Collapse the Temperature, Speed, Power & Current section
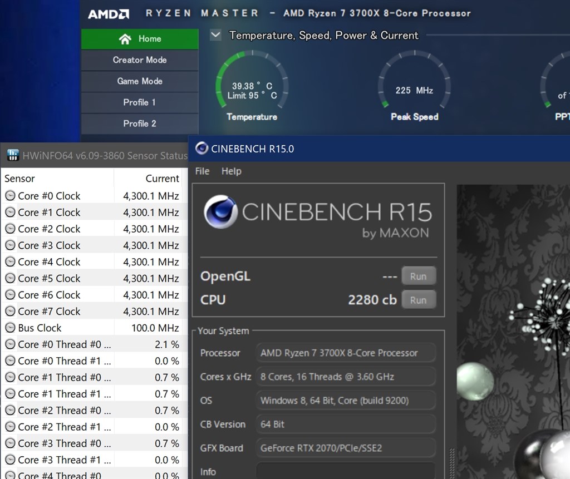The width and height of the screenshot is (570, 479). (x=215, y=35)
